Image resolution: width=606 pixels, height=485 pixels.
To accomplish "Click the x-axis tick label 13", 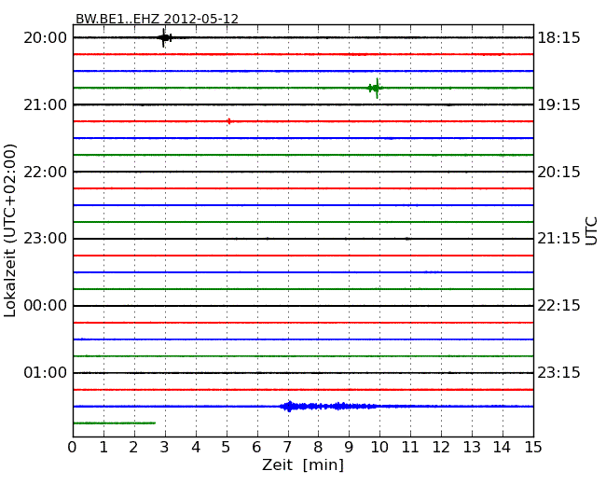I will tap(472, 447).
